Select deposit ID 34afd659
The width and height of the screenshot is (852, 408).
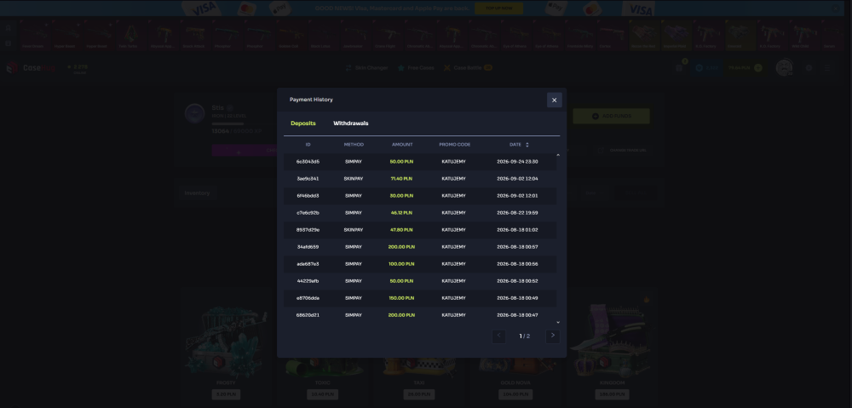(x=308, y=247)
